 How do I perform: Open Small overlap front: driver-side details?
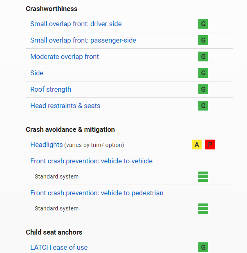coord(76,24)
